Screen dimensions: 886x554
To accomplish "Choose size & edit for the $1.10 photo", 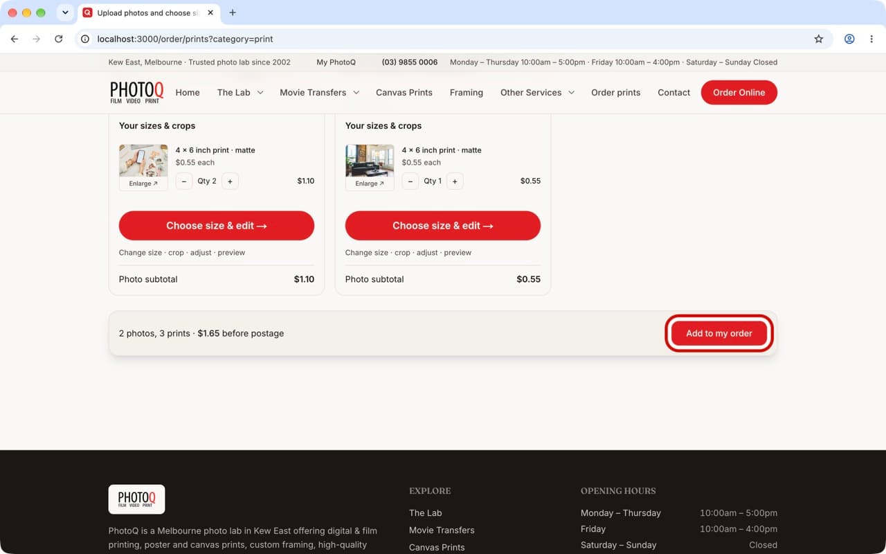I will [x=217, y=226].
